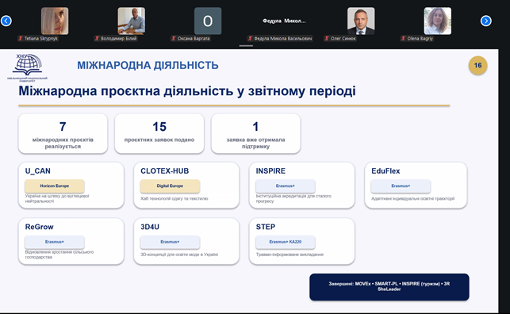
Task: Select Tetiana Skrypnyk's video thumbnail
Action: tap(55, 21)
